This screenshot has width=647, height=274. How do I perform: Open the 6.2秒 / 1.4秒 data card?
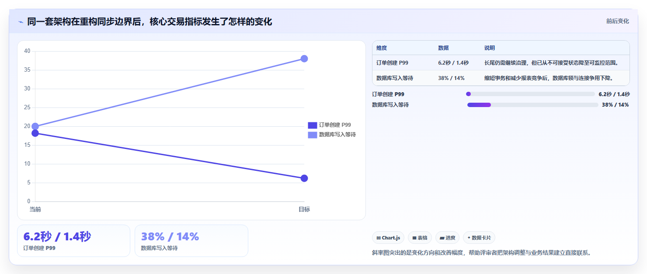click(73, 241)
